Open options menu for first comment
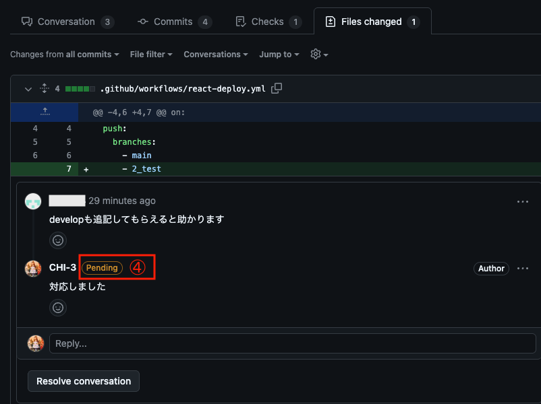The height and width of the screenshot is (404, 541). (x=523, y=201)
